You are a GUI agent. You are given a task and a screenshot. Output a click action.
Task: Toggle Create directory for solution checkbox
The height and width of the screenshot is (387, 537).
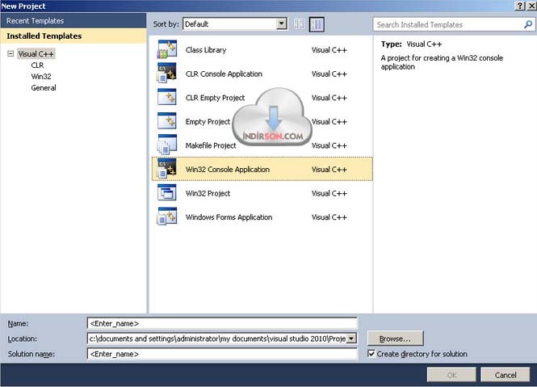[371, 353]
